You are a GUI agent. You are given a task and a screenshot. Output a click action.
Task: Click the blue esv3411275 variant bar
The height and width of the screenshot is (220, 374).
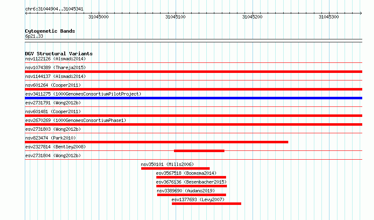tap(193, 98)
